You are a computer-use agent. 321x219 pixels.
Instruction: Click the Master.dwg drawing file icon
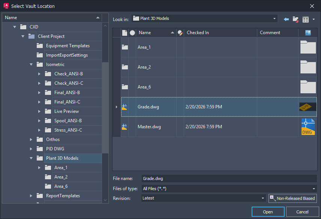124,127
